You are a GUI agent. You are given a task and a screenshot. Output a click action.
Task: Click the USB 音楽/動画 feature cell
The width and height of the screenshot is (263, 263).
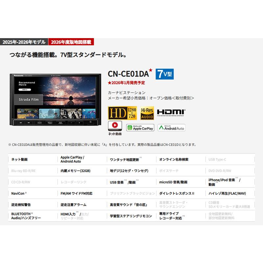pyautogui.click(x=131, y=182)
